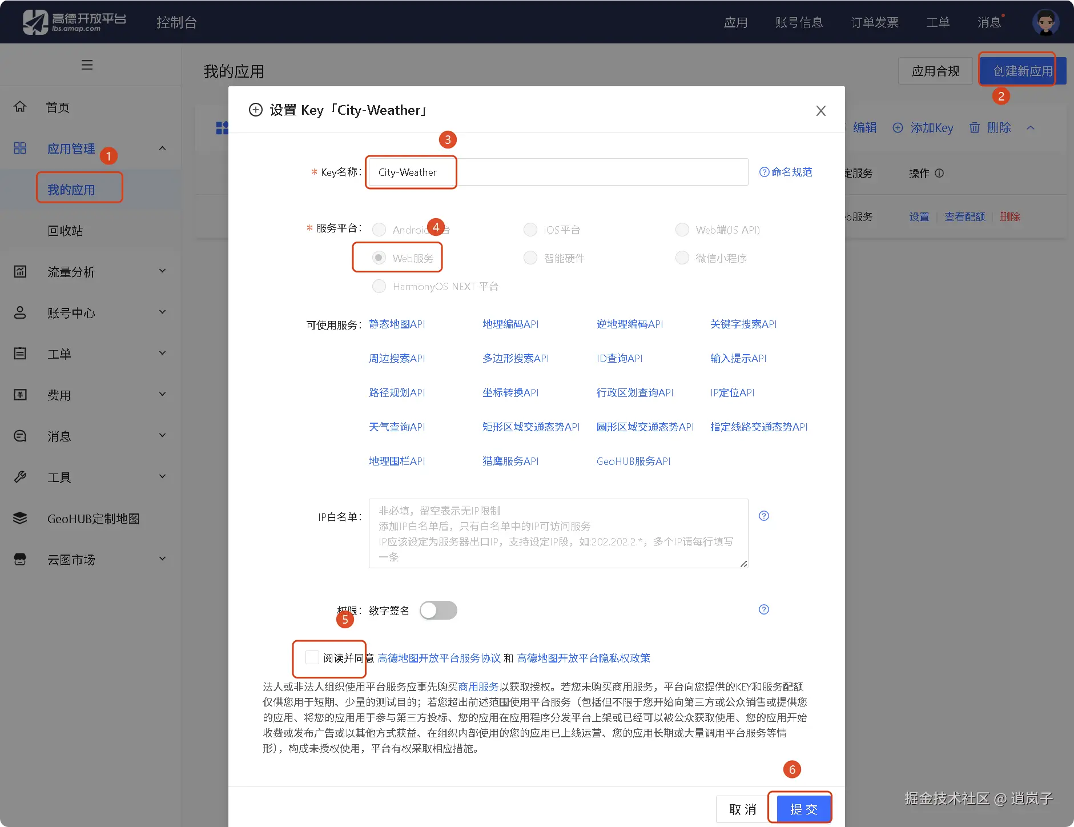
Task: Toggle the 数字签名 switch
Action: [439, 611]
